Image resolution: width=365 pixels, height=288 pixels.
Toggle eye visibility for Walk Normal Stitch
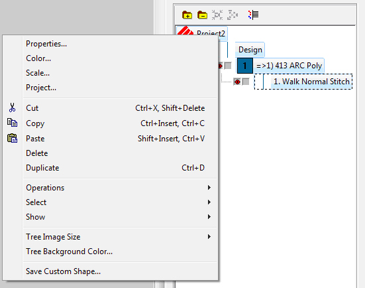(237, 82)
